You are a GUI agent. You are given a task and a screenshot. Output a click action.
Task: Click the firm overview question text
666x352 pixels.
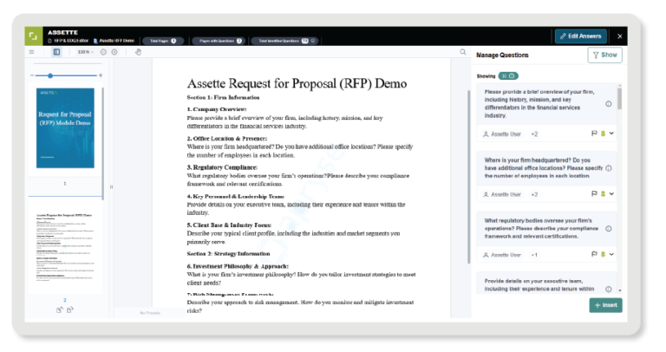pyautogui.click(x=539, y=103)
